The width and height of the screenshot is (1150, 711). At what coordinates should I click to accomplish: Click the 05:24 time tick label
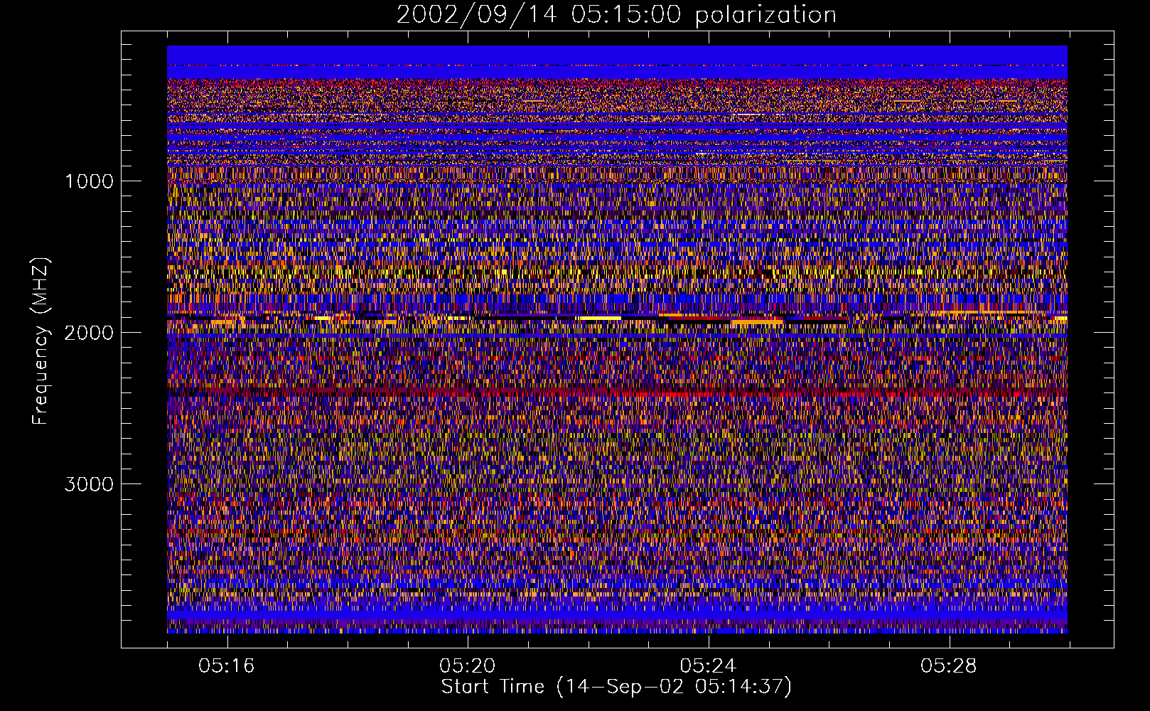pyautogui.click(x=708, y=665)
